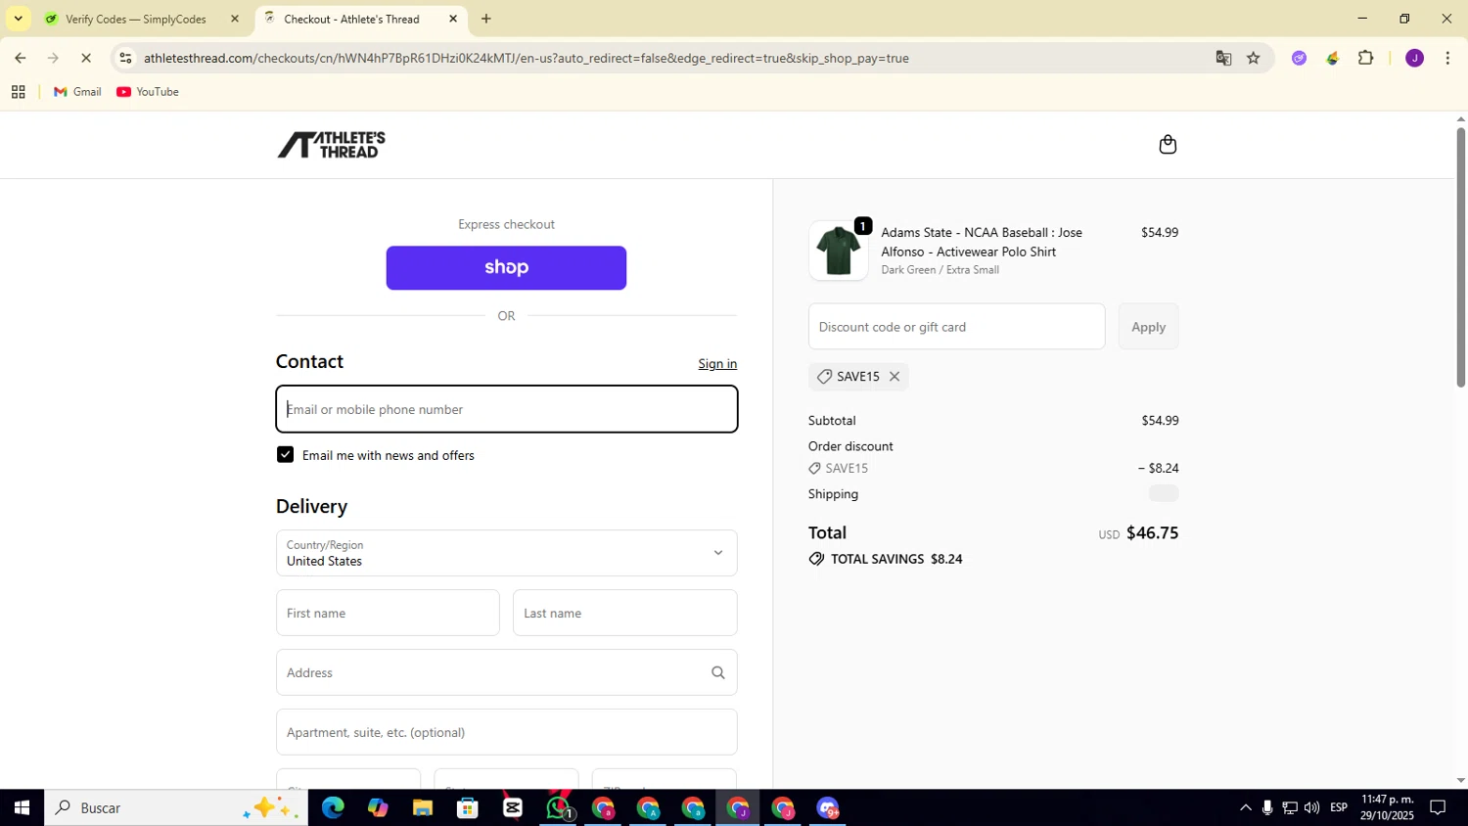The width and height of the screenshot is (1468, 826).
Task: Close the Verify Codes tab
Action: (x=235, y=19)
